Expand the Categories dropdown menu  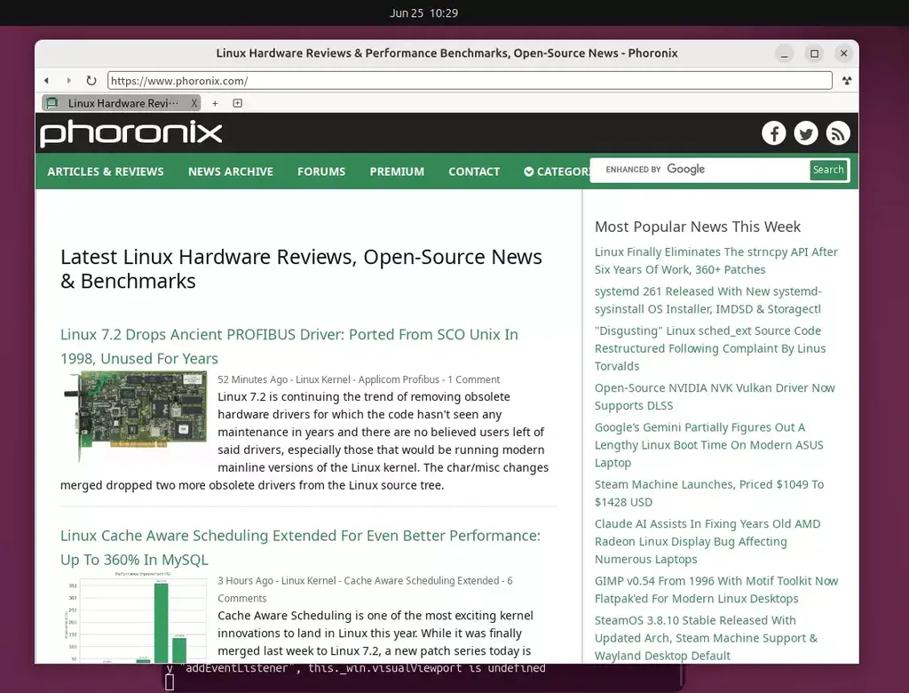(557, 171)
